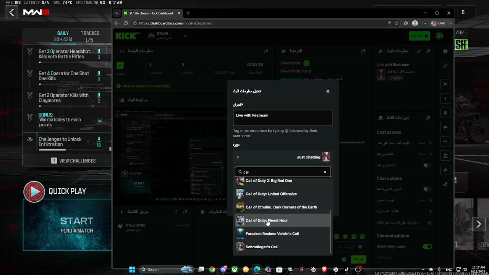Viewport: 489px width, 275px height.
Task: Select Schrodinger's Call category
Action: [283, 247]
